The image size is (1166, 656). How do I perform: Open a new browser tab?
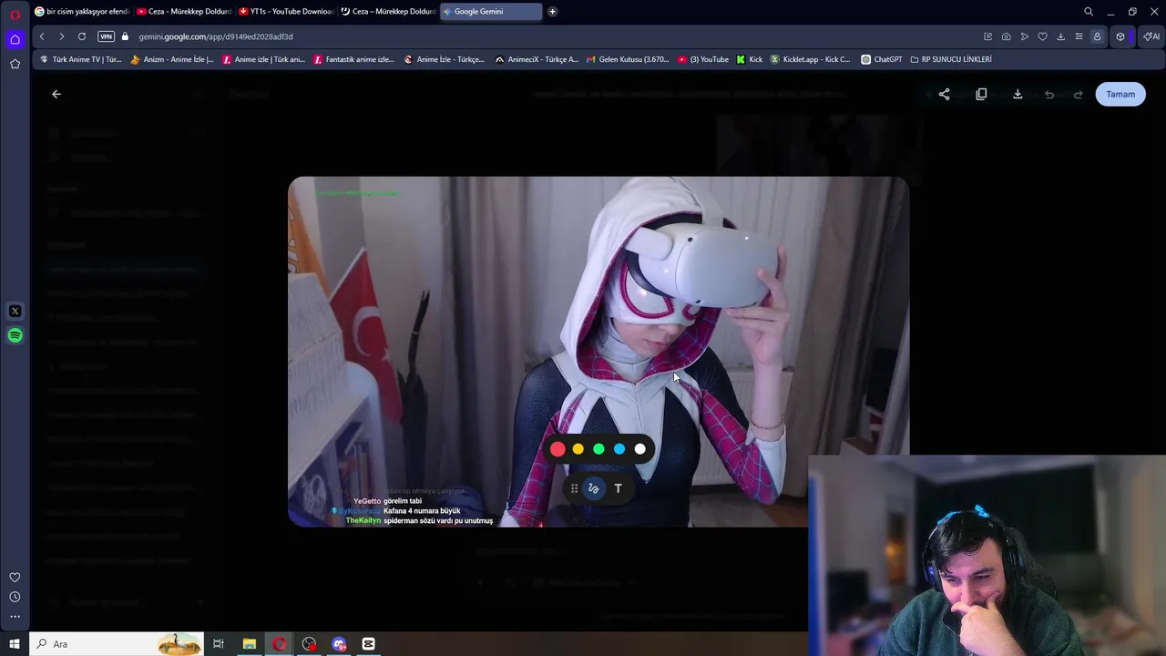coord(552,12)
